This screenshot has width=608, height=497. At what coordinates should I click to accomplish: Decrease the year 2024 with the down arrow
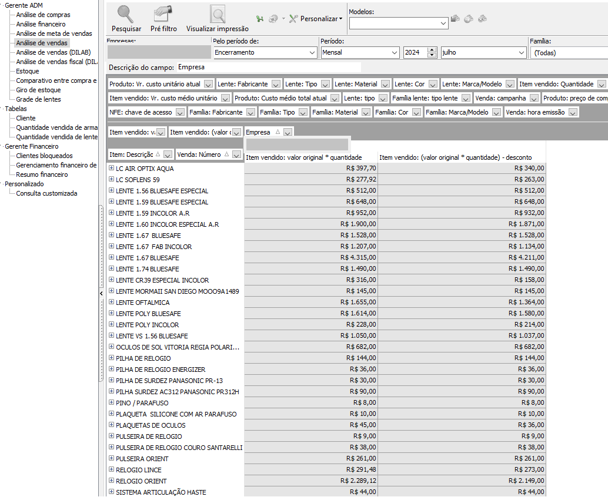[x=432, y=55]
